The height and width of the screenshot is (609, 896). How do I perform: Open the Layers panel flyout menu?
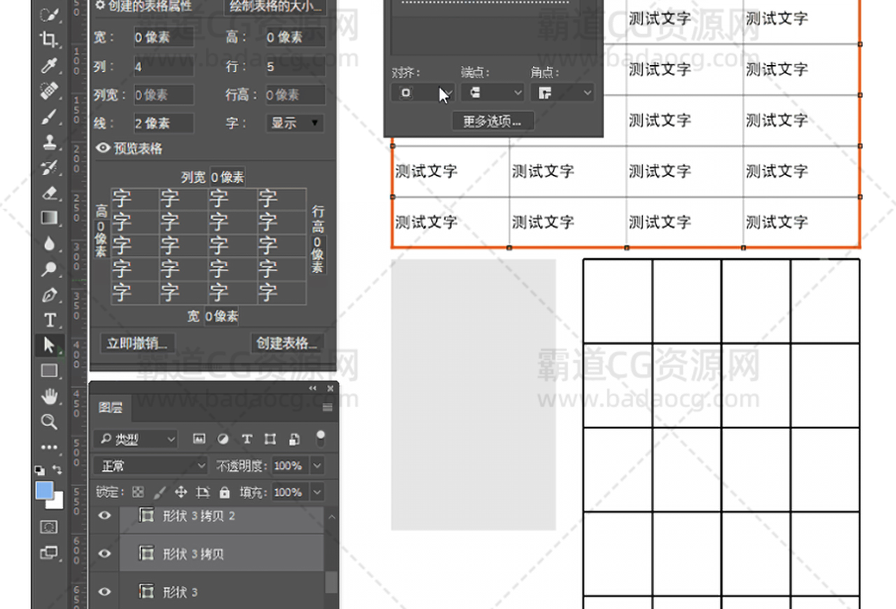click(327, 407)
